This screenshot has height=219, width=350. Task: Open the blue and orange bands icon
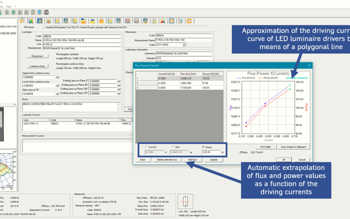coord(84,21)
